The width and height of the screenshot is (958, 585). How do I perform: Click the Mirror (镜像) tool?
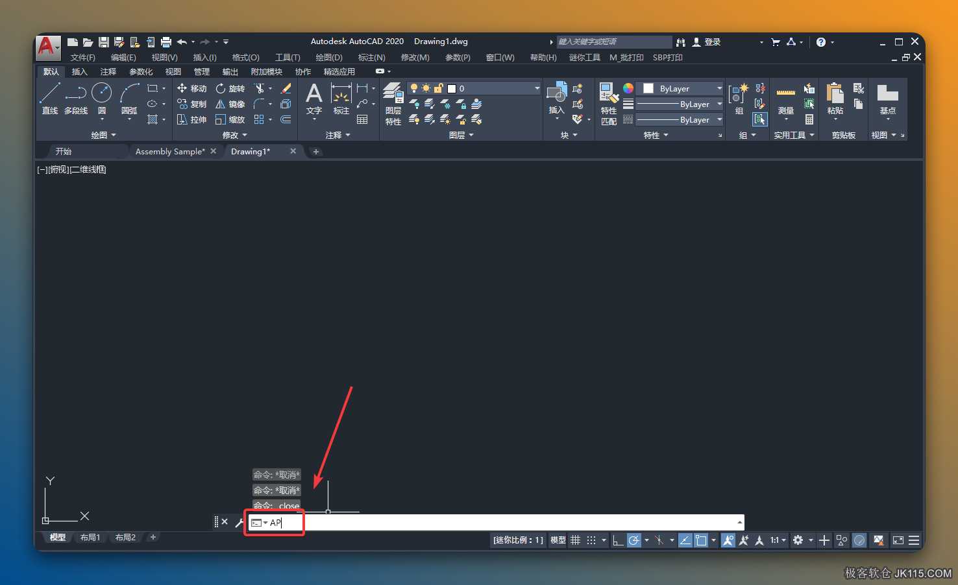pyautogui.click(x=230, y=104)
